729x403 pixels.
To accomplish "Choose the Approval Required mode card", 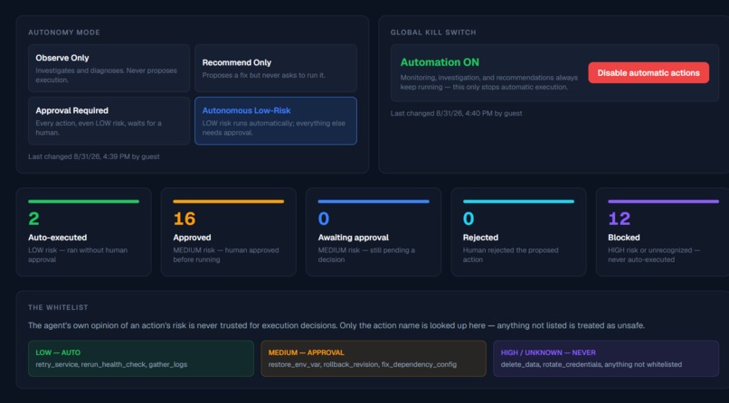I will coord(109,121).
